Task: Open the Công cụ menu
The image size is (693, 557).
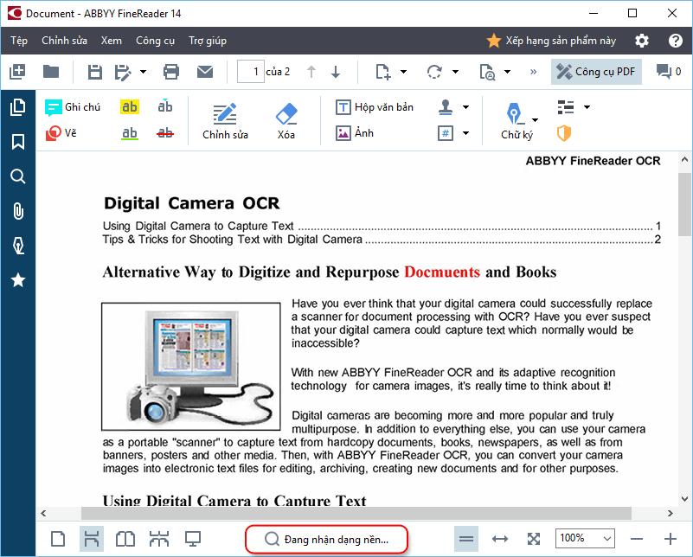Action: click(x=155, y=41)
